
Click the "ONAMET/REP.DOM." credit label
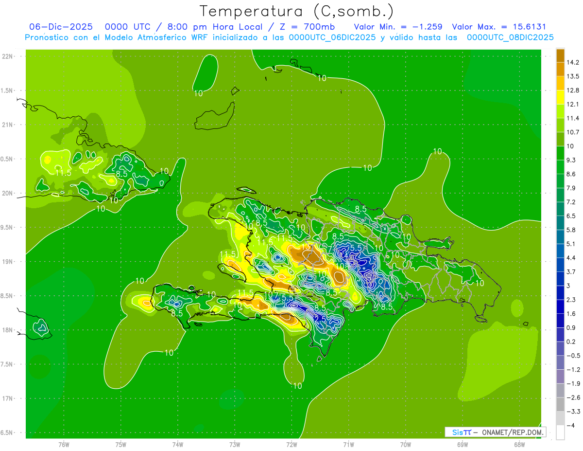pyautogui.click(x=513, y=432)
